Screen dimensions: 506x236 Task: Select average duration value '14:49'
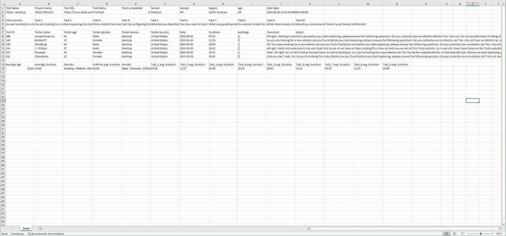[49, 68]
